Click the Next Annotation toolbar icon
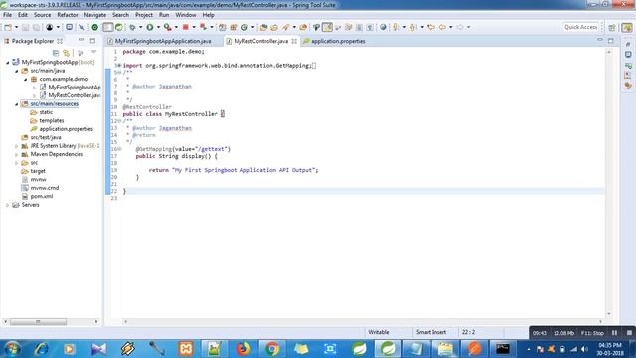 396,27
